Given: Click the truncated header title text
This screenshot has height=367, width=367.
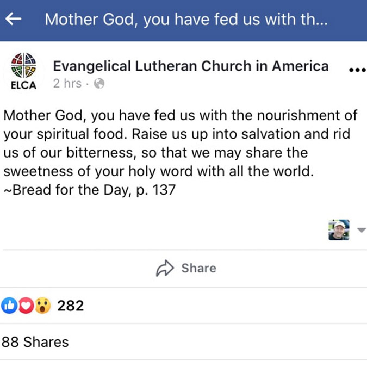Looking at the screenshot, I should [186, 20].
